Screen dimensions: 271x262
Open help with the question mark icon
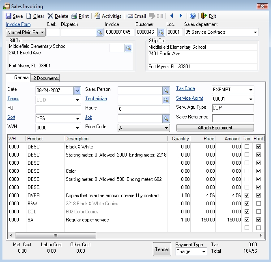click(193, 16)
